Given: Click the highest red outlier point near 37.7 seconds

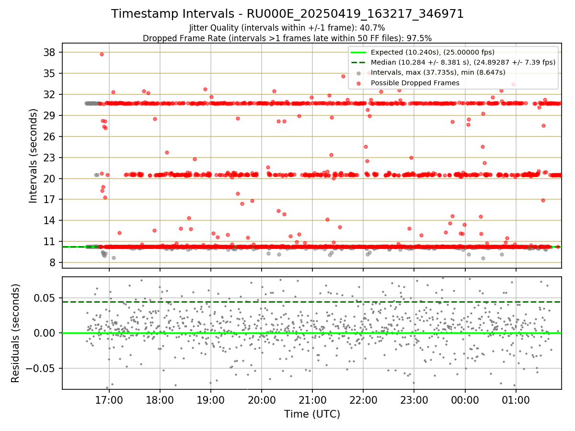Looking at the screenshot, I should (102, 54).
